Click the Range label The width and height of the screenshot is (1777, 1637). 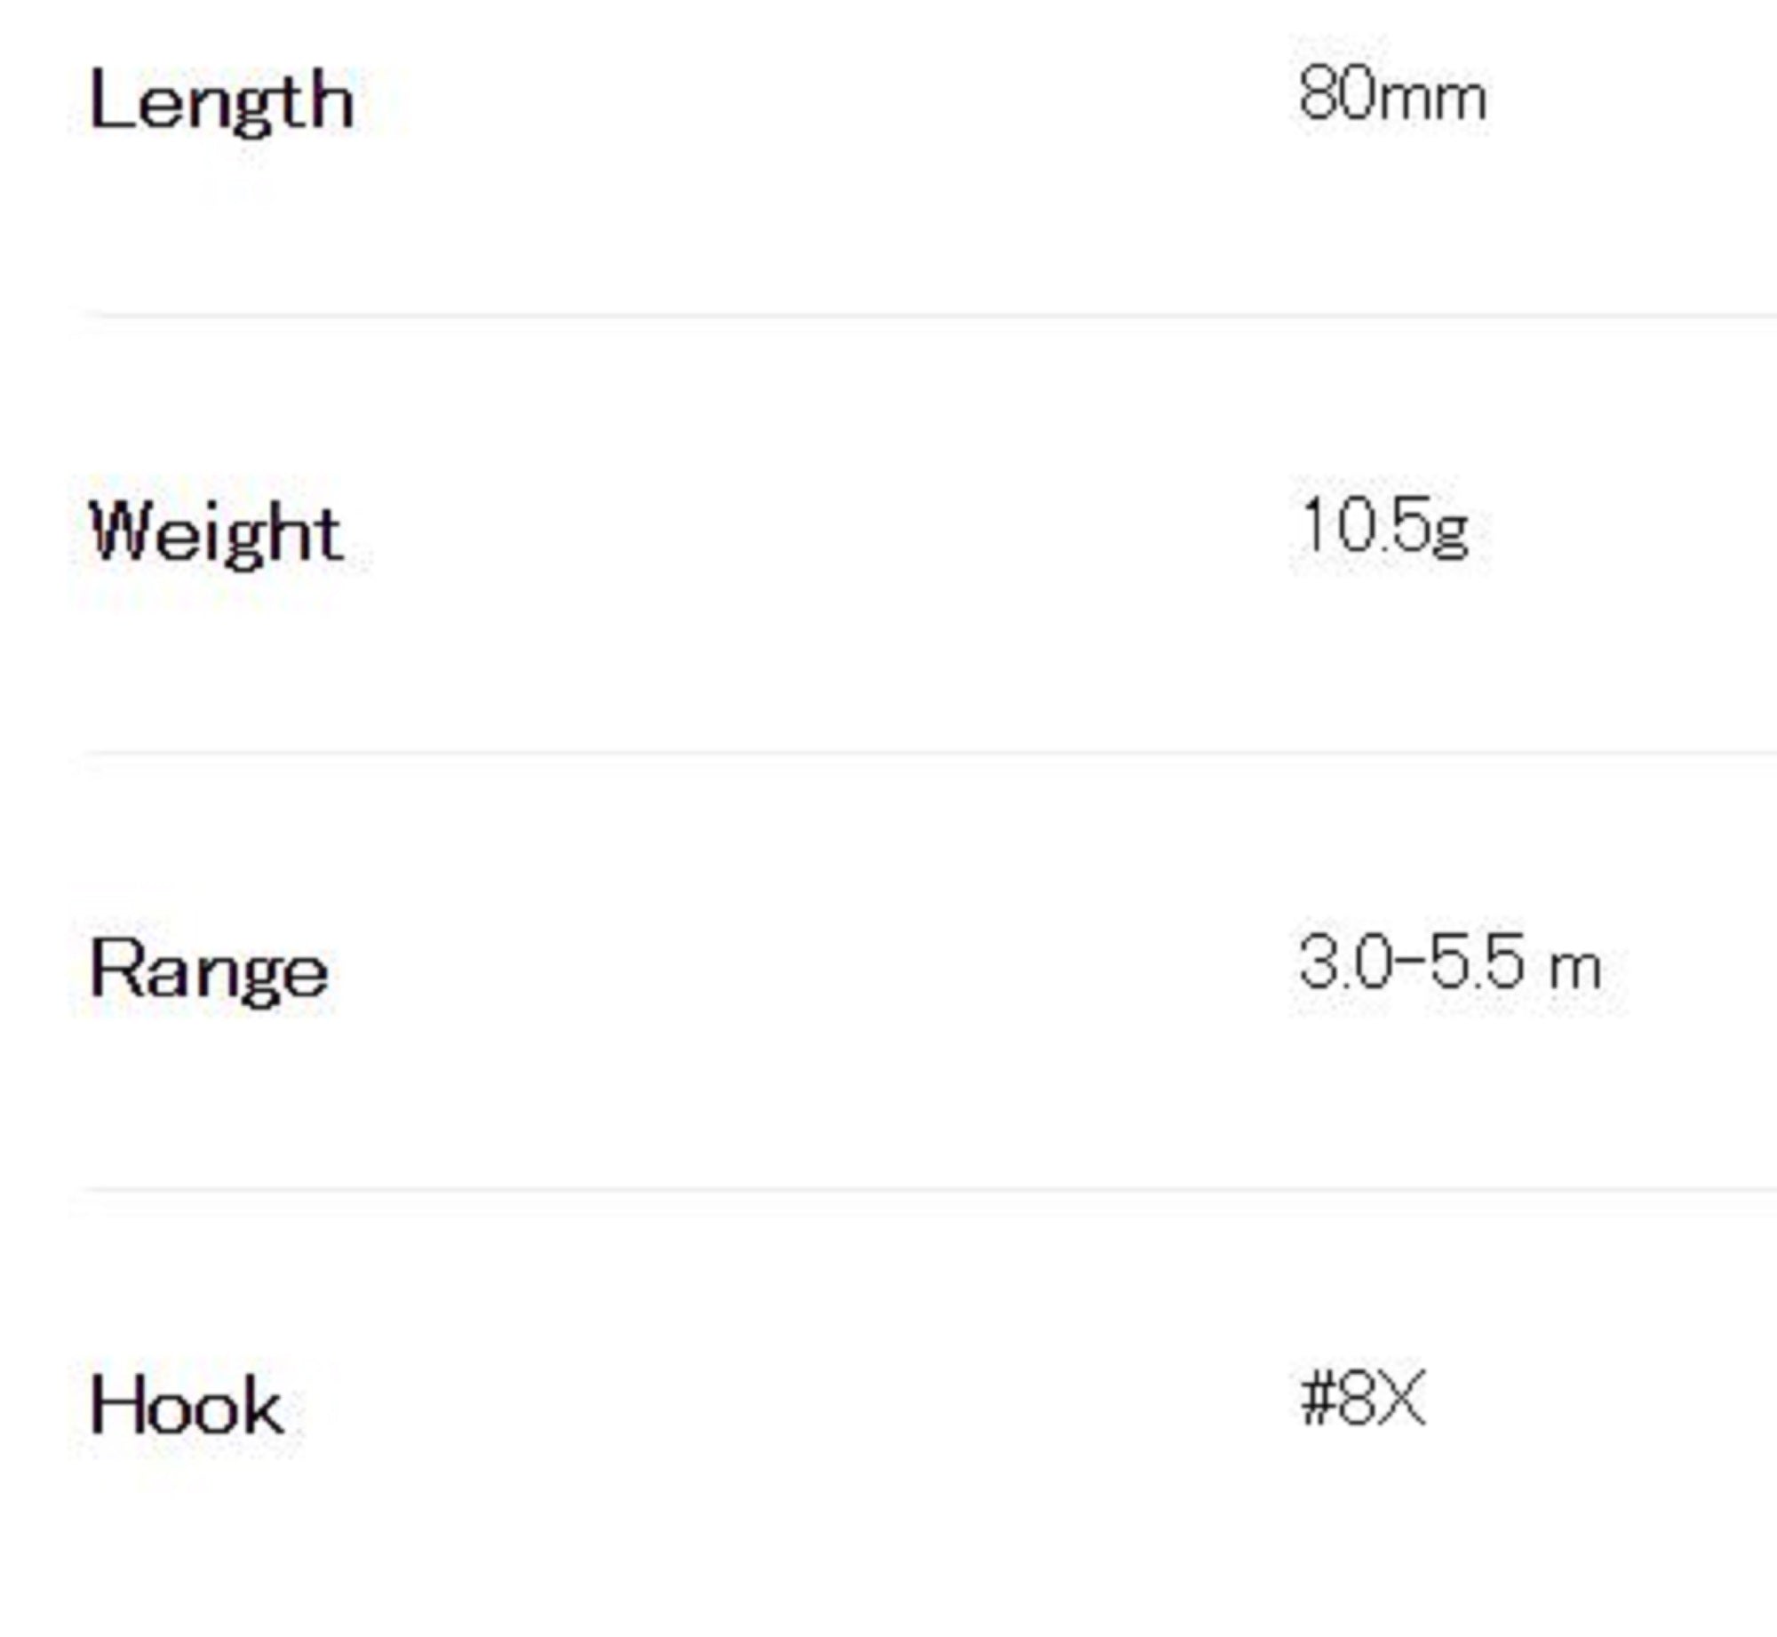click(x=209, y=971)
